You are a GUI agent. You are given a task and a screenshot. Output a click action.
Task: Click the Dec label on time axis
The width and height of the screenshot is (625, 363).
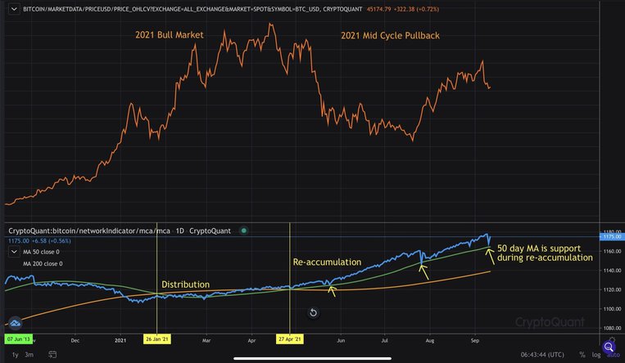click(x=75, y=340)
